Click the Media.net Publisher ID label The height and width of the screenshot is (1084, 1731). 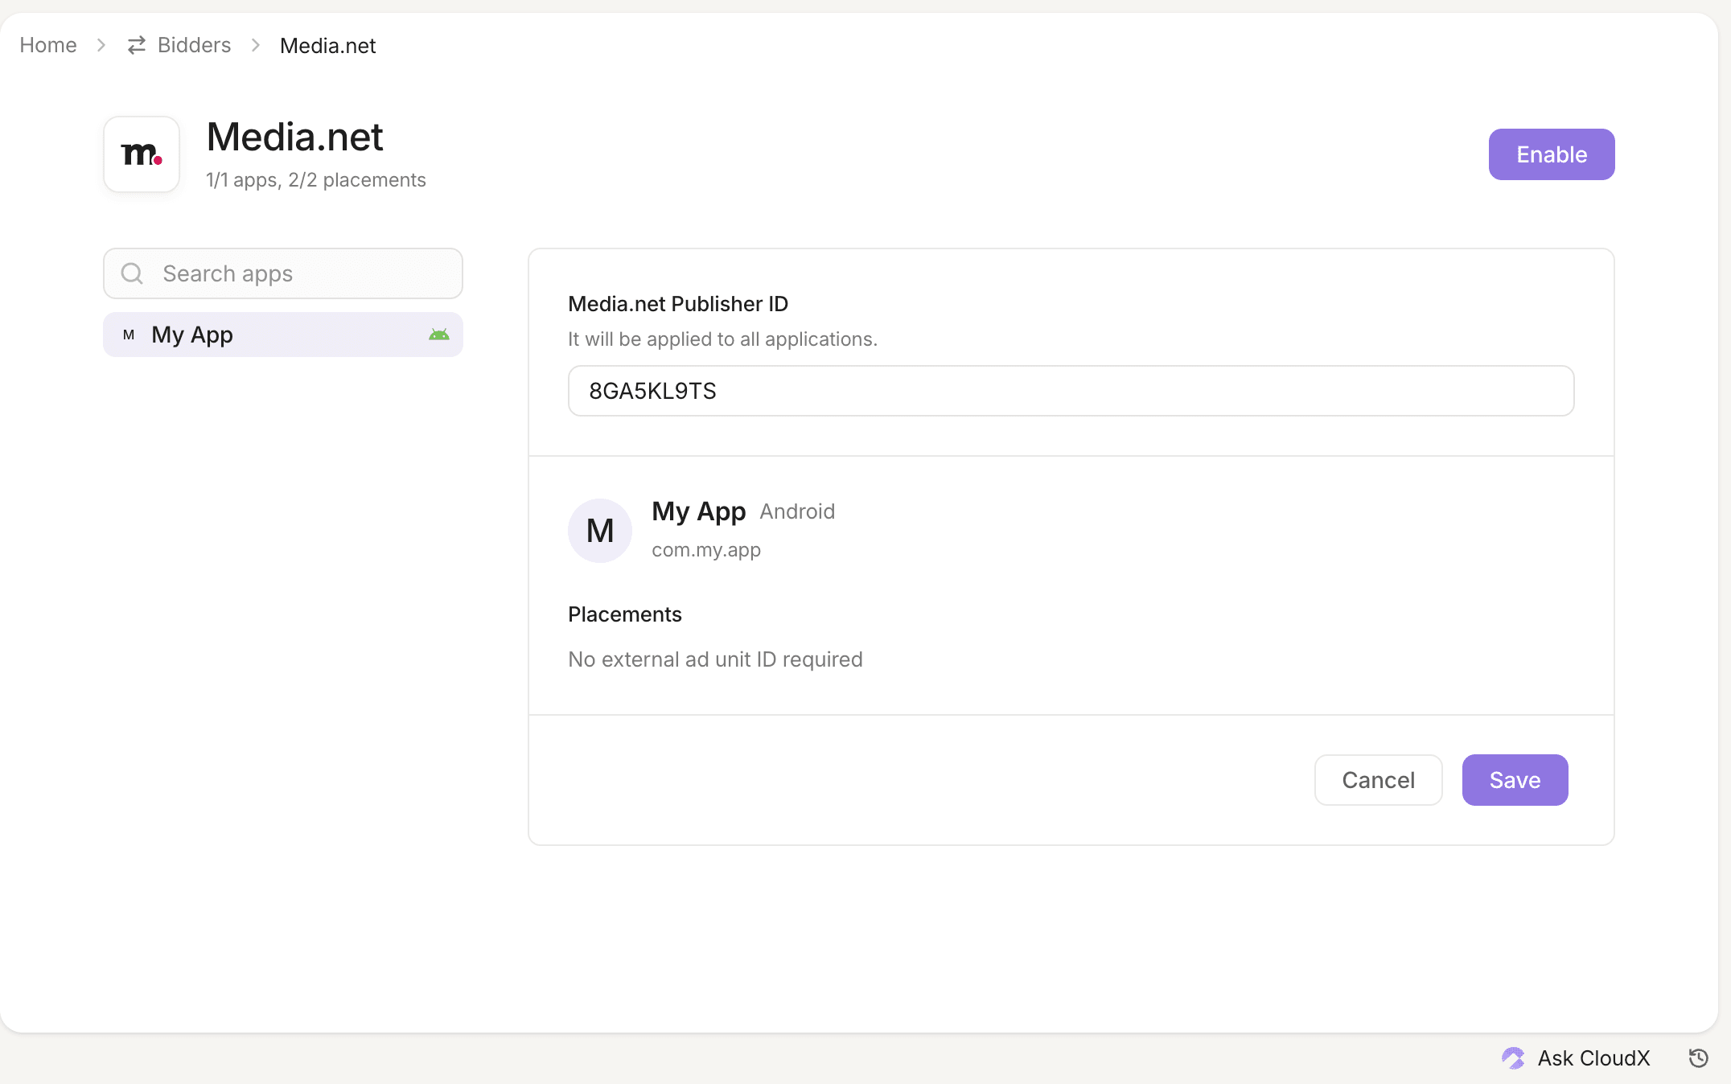(x=678, y=304)
